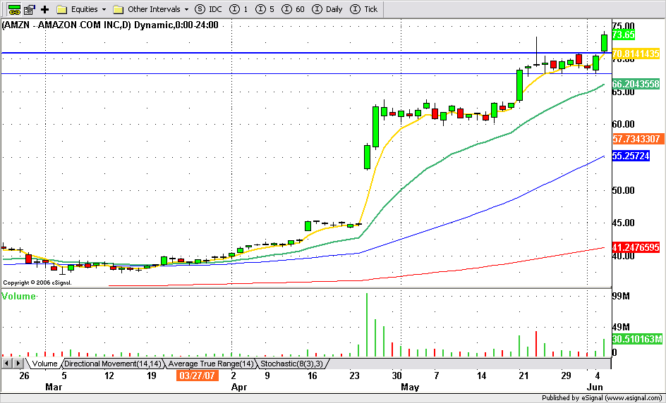Switch to Average True Range(14) tab

[x=211, y=364]
